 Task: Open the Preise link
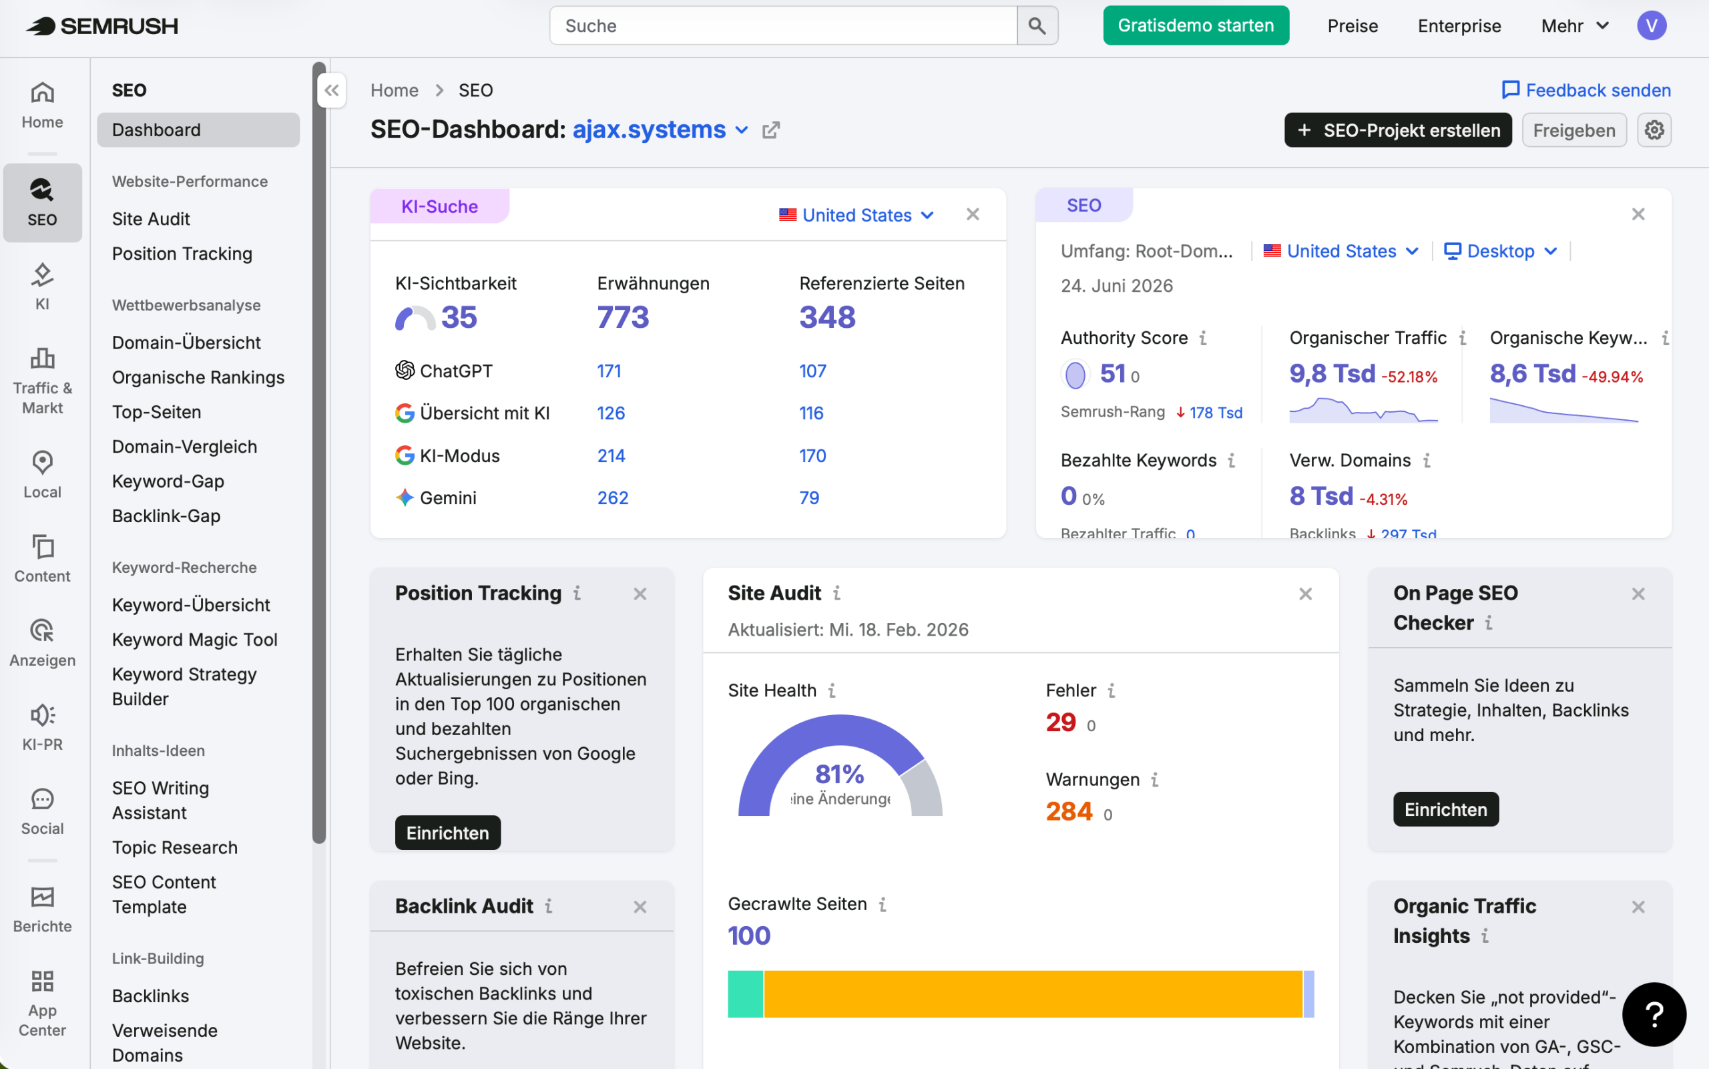1352,26
